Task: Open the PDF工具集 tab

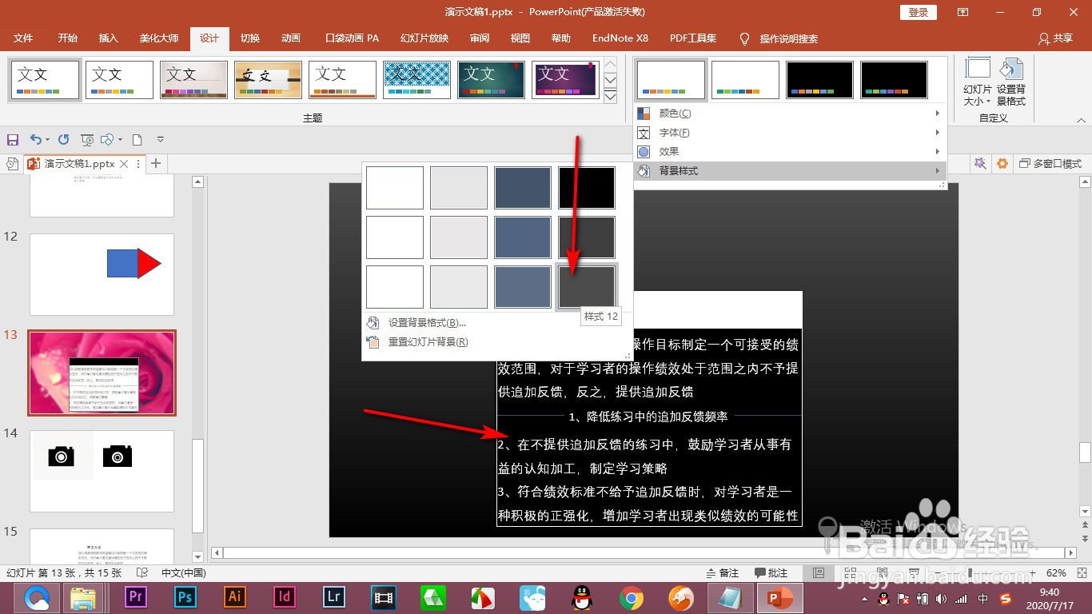Action: click(693, 38)
